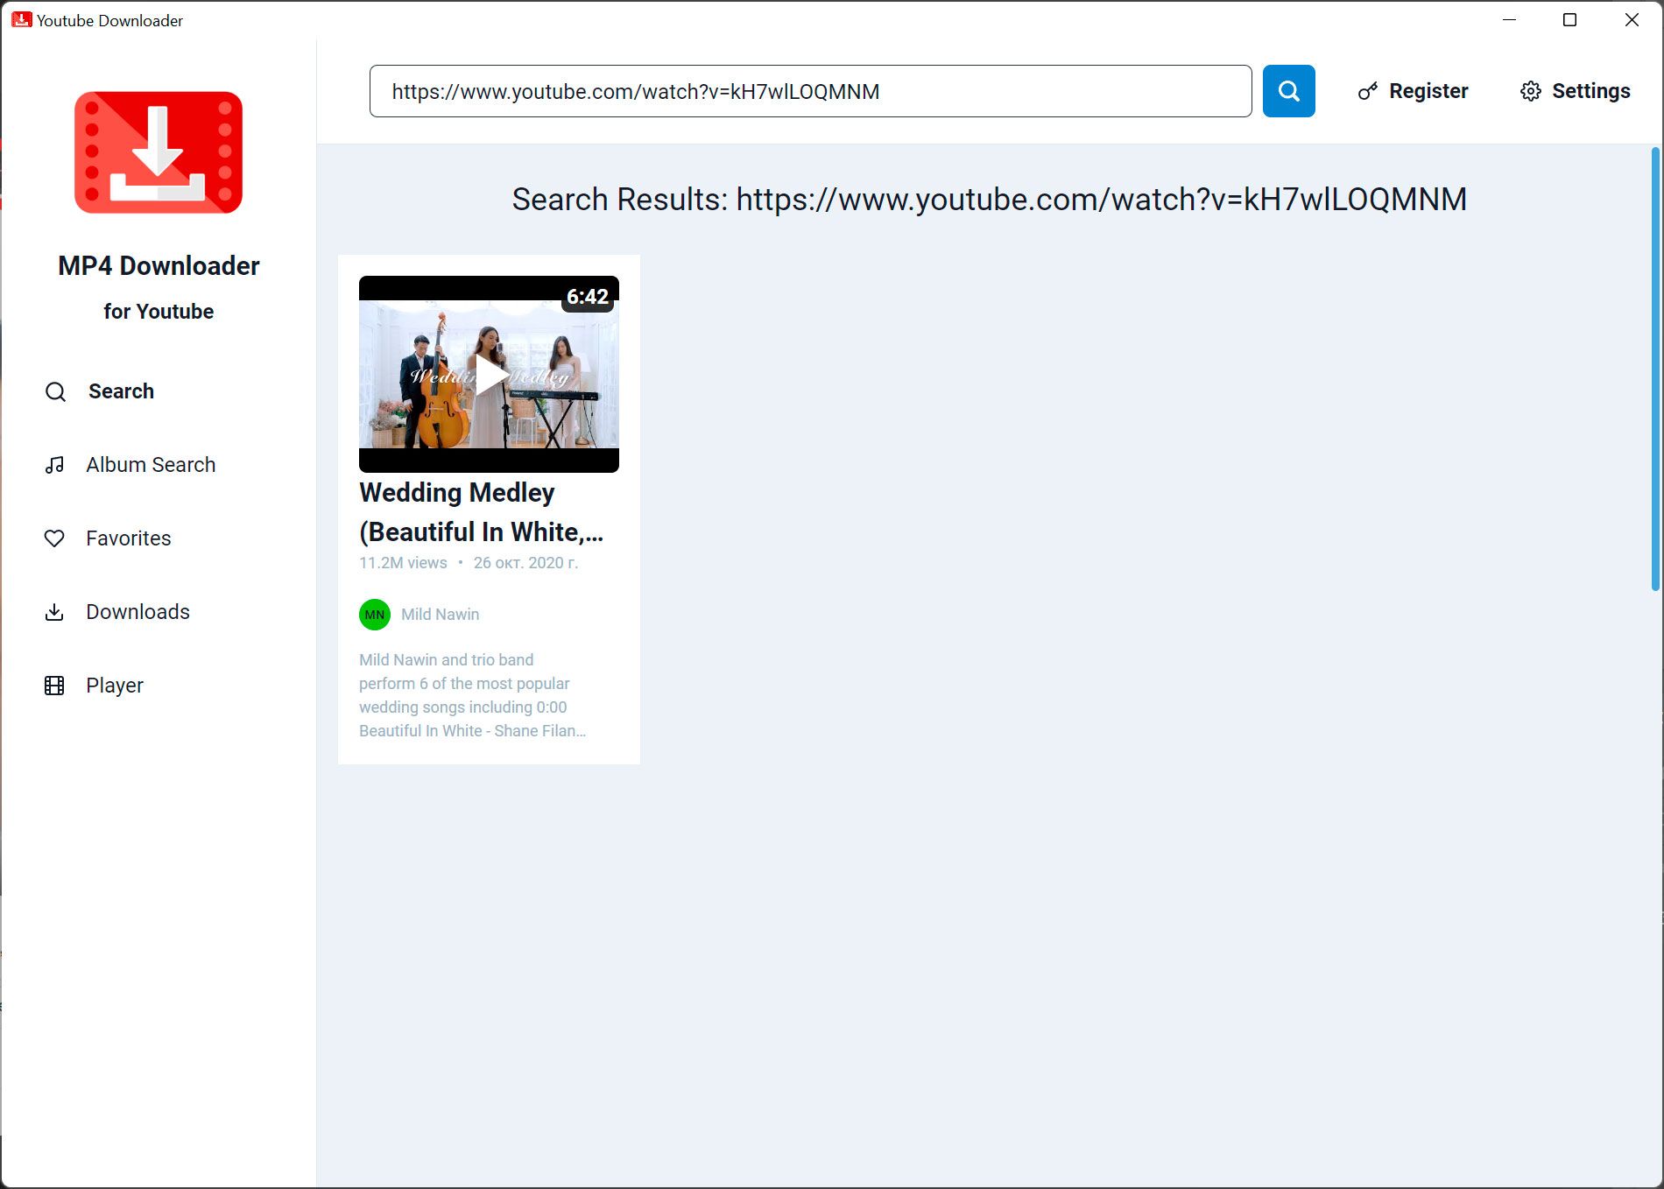Screen dimensions: 1664x1189
Task: Open the Wedding Medley video title
Action: click(481, 512)
